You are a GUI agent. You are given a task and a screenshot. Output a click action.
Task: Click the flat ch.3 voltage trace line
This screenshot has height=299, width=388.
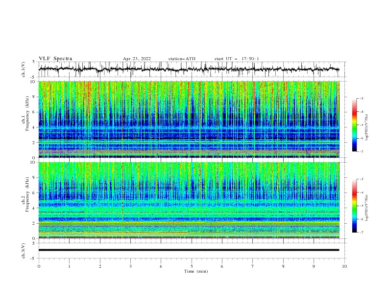point(189,250)
